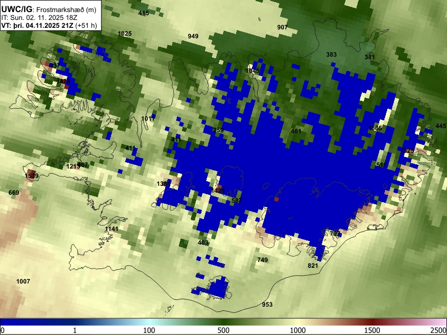Select the map value label 1325
The image size is (447, 335).
click(x=407, y=151)
